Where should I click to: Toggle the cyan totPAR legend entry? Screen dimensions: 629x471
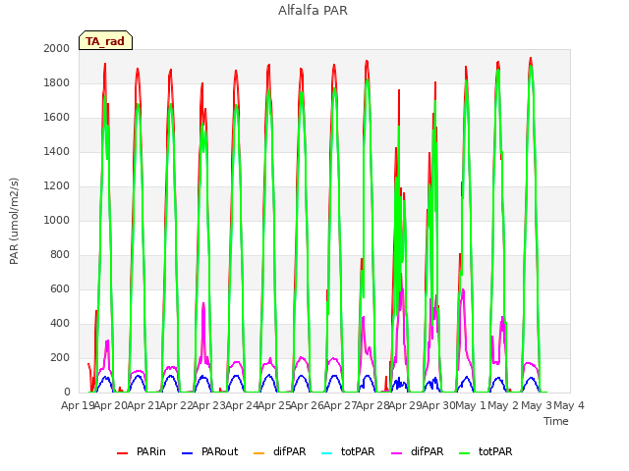pyautogui.click(x=348, y=451)
